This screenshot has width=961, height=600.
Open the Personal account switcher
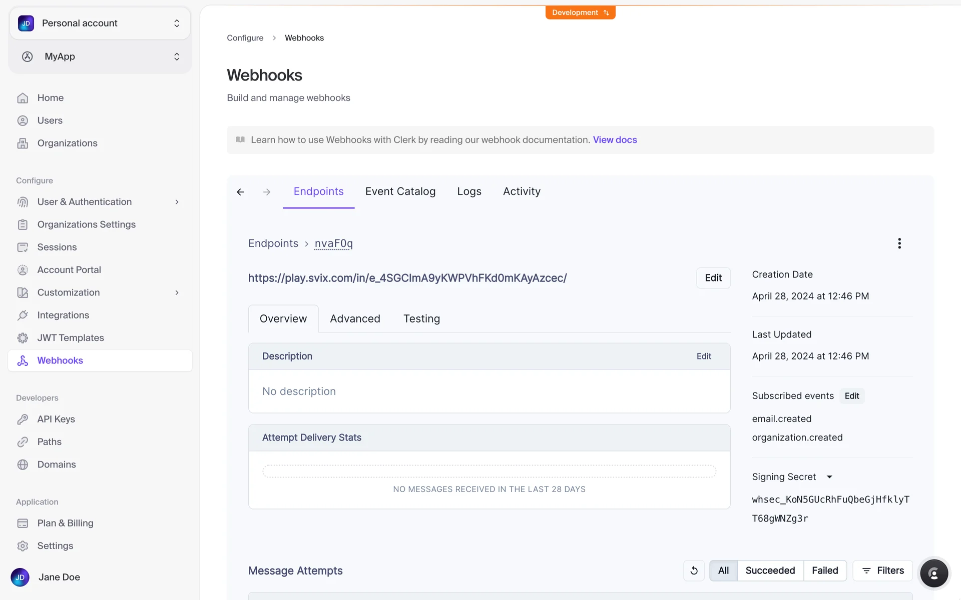(x=100, y=23)
